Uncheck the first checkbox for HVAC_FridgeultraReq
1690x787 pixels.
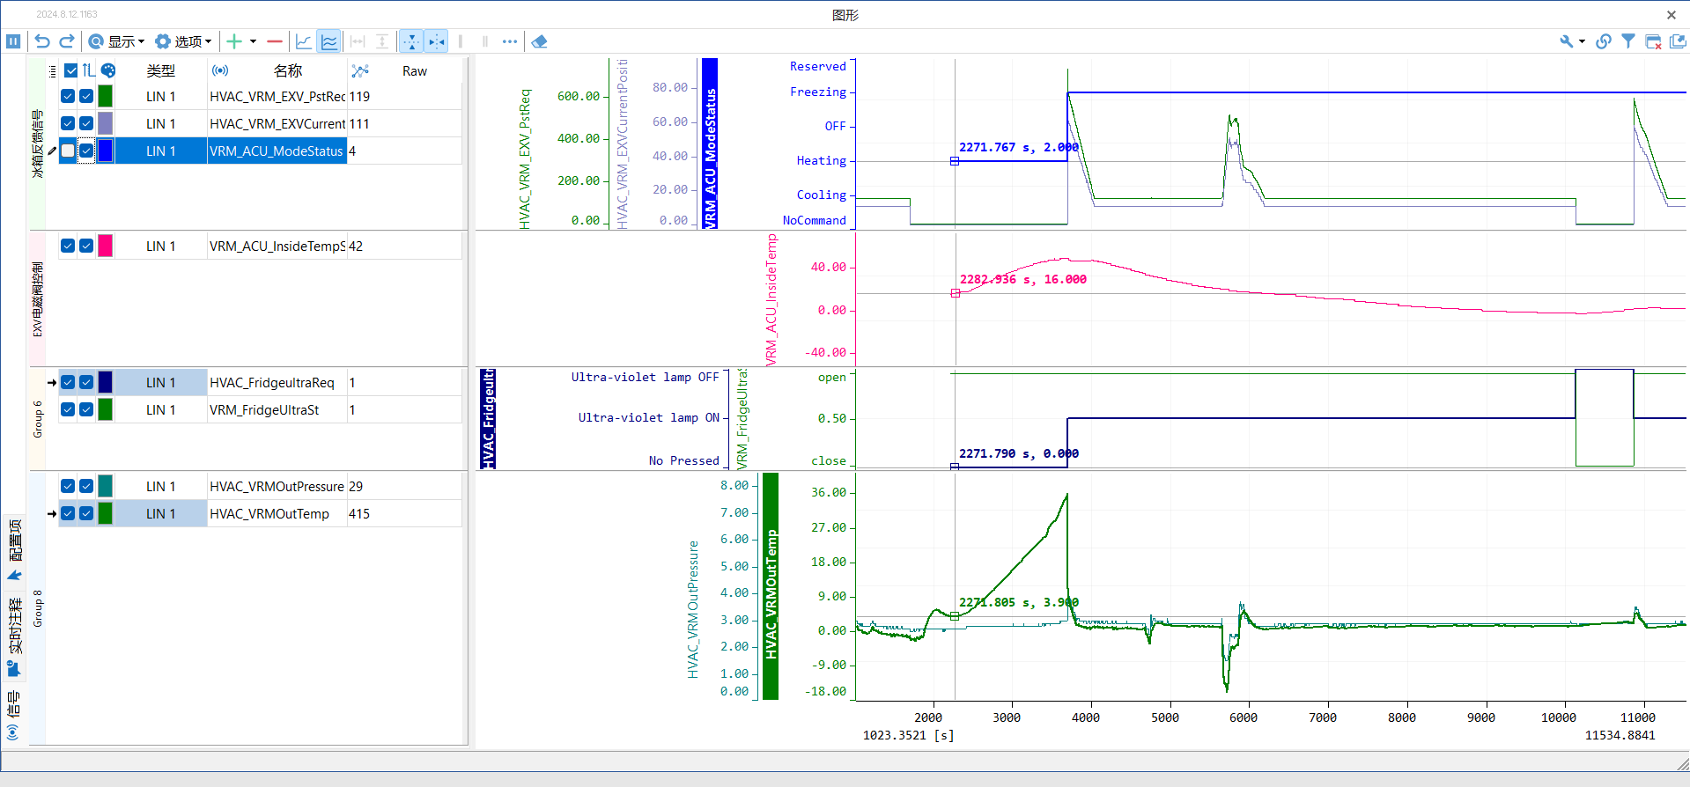point(68,382)
